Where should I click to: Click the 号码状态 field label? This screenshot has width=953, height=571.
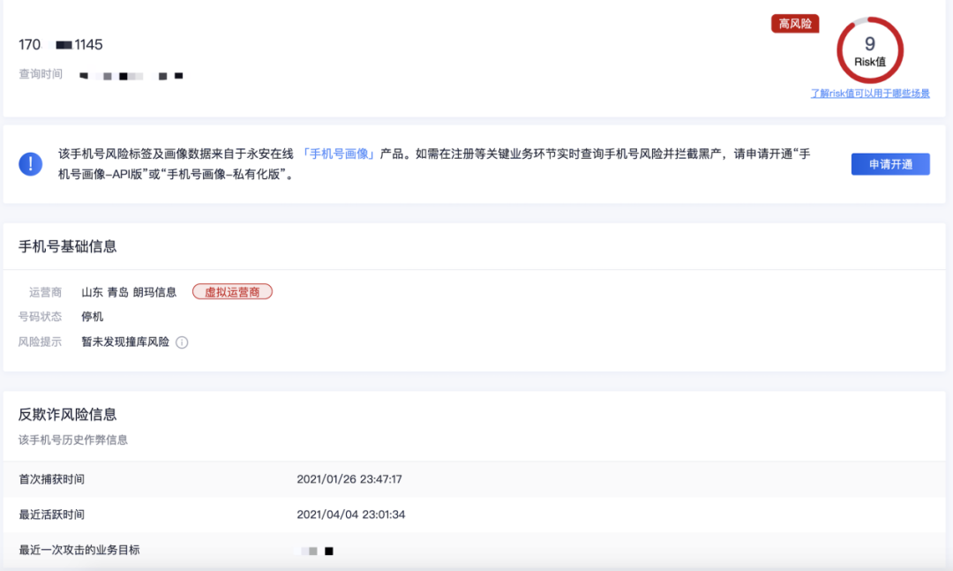[40, 317]
